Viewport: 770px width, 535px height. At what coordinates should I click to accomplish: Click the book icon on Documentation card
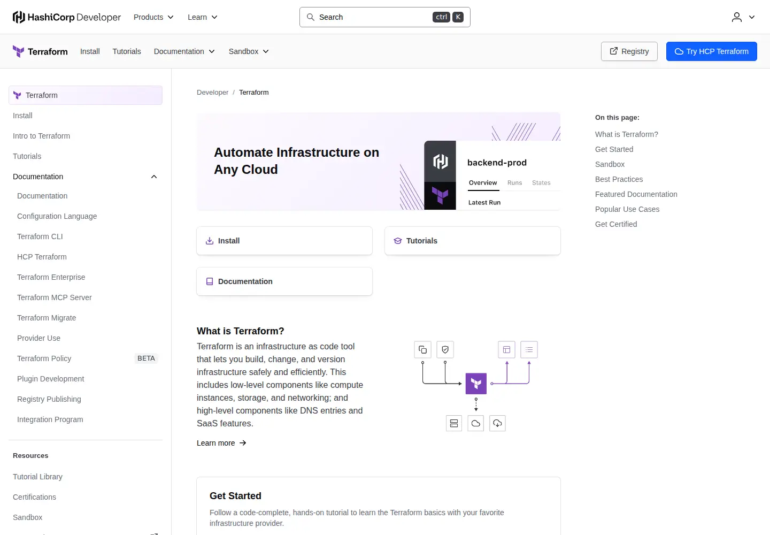click(210, 281)
